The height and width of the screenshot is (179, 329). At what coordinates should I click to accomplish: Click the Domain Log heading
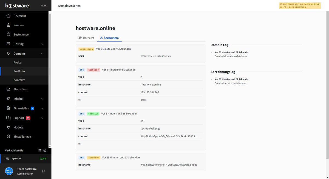click(x=219, y=45)
